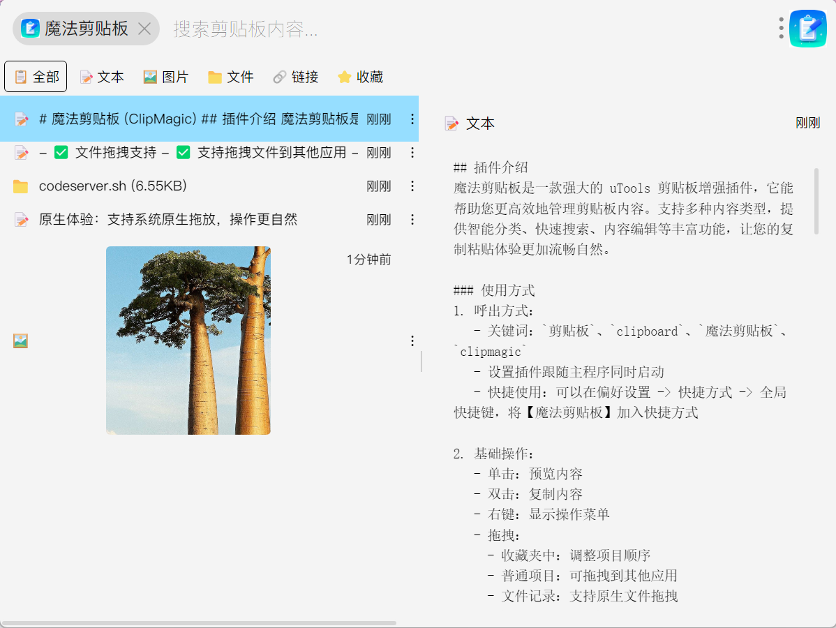Click the 2. 基础操作 line in preview
The height and width of the screenshot is (628, 836).
493,454
